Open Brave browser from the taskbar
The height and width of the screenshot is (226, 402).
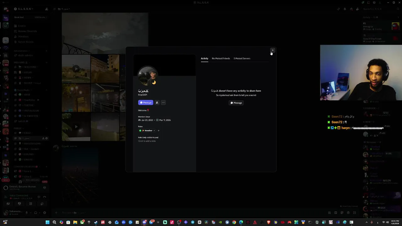tap(269, 222)
